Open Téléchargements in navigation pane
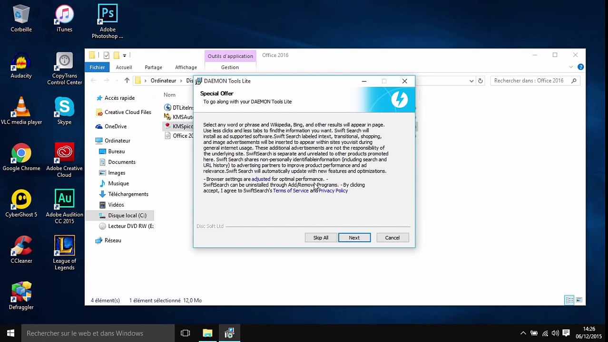This screenshot has width=608, height=342. coord(128,194)
